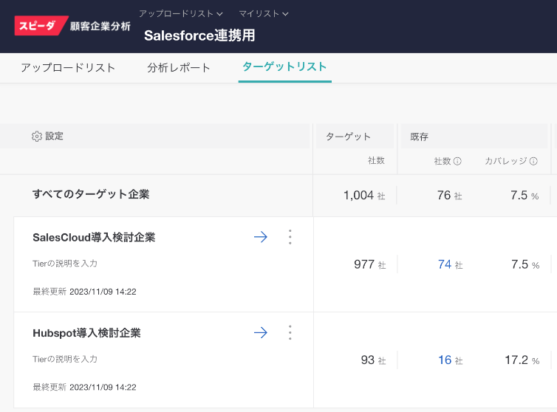
Task: Click info icon next to カバレッジ
Action: pos(533,161)
